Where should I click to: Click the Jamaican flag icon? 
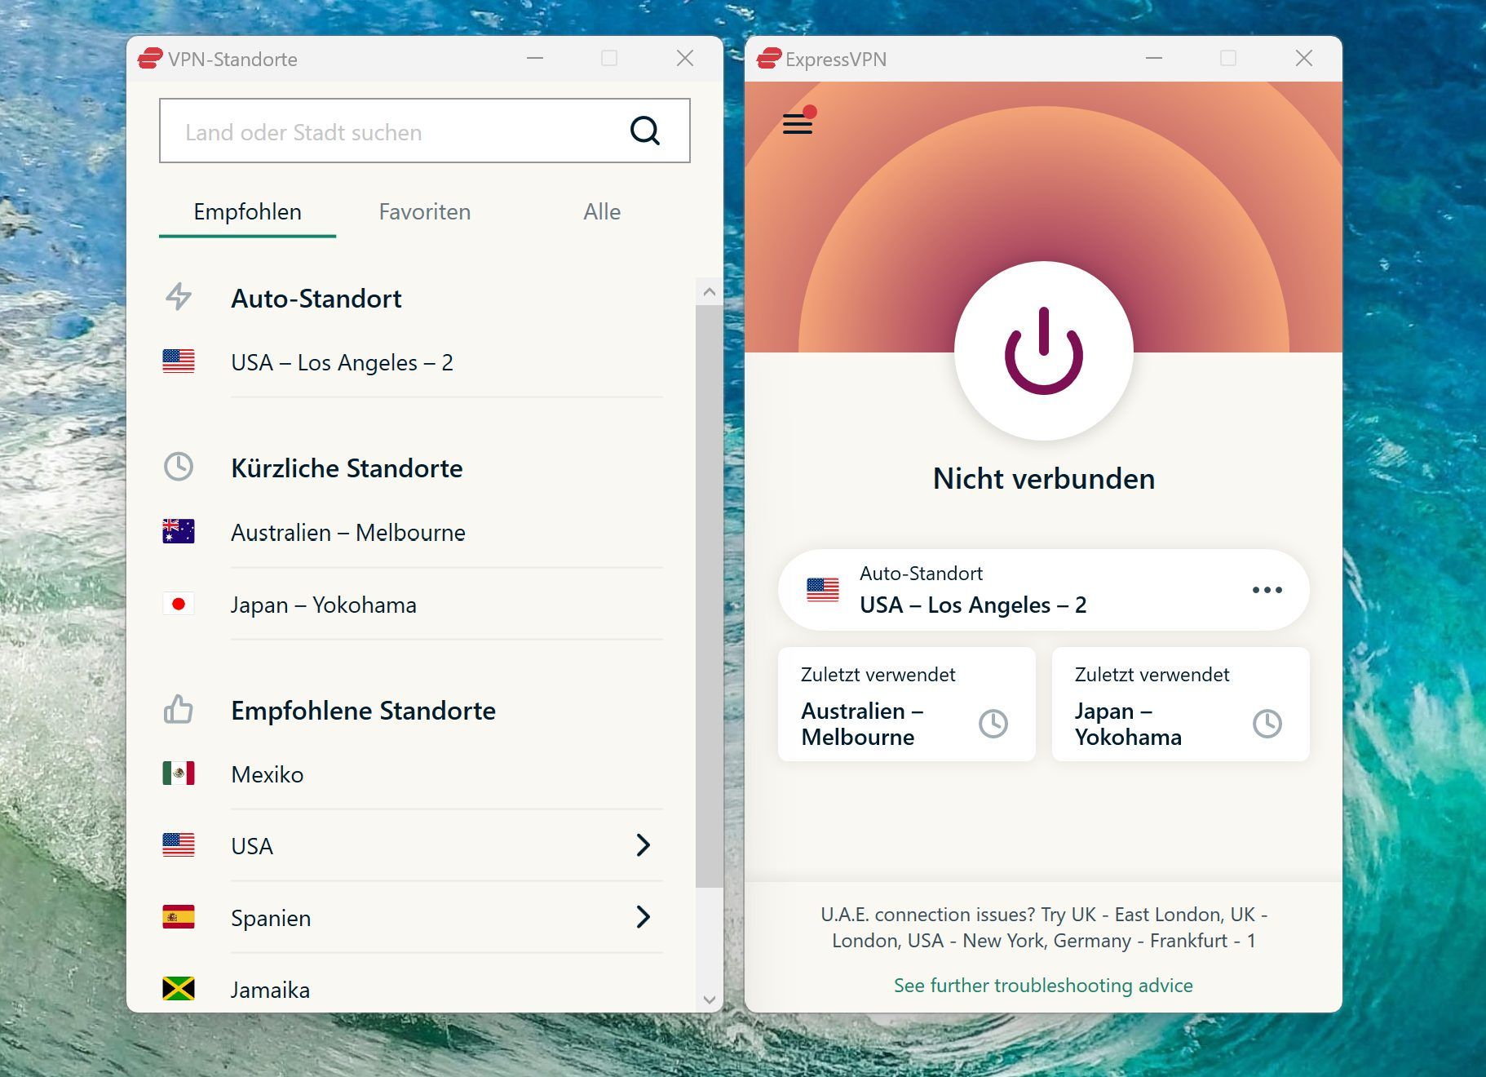[x=179, y=989]
